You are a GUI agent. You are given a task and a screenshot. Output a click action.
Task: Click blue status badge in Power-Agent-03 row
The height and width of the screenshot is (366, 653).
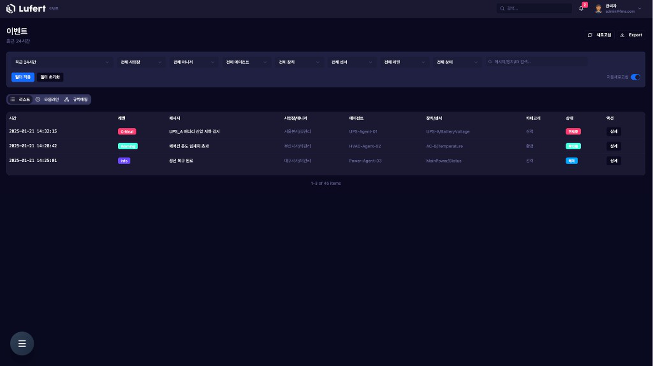pos(571,161)
